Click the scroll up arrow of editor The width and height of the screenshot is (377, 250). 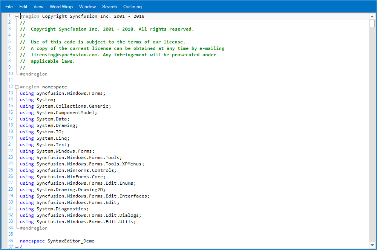(x=372, y=16)
